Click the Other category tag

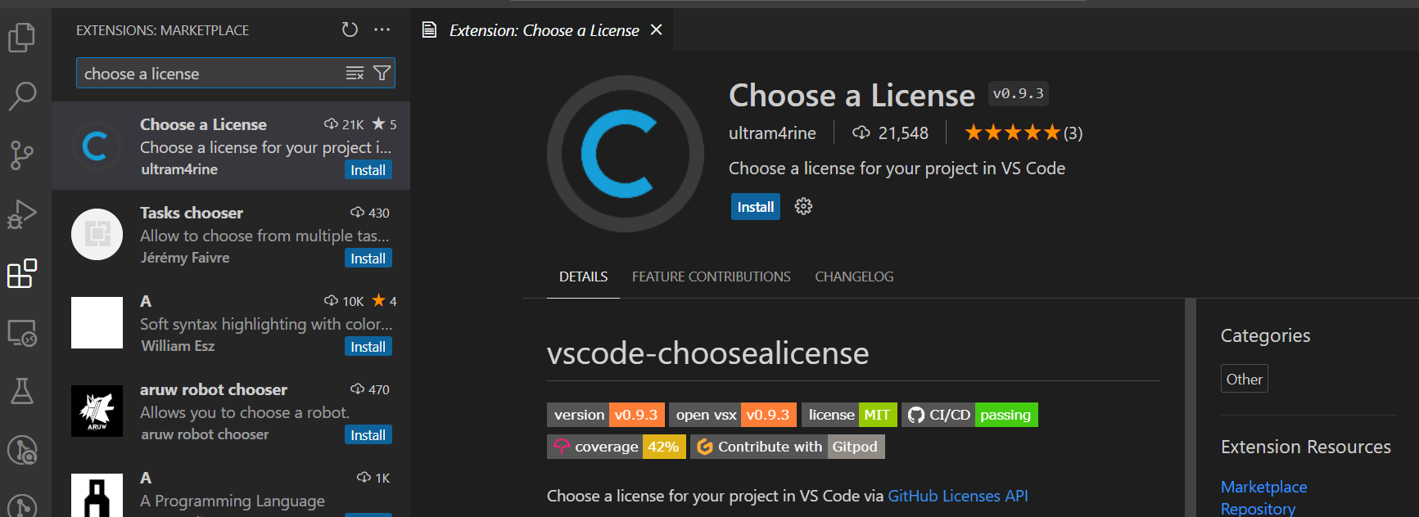tap(1244, 379)
